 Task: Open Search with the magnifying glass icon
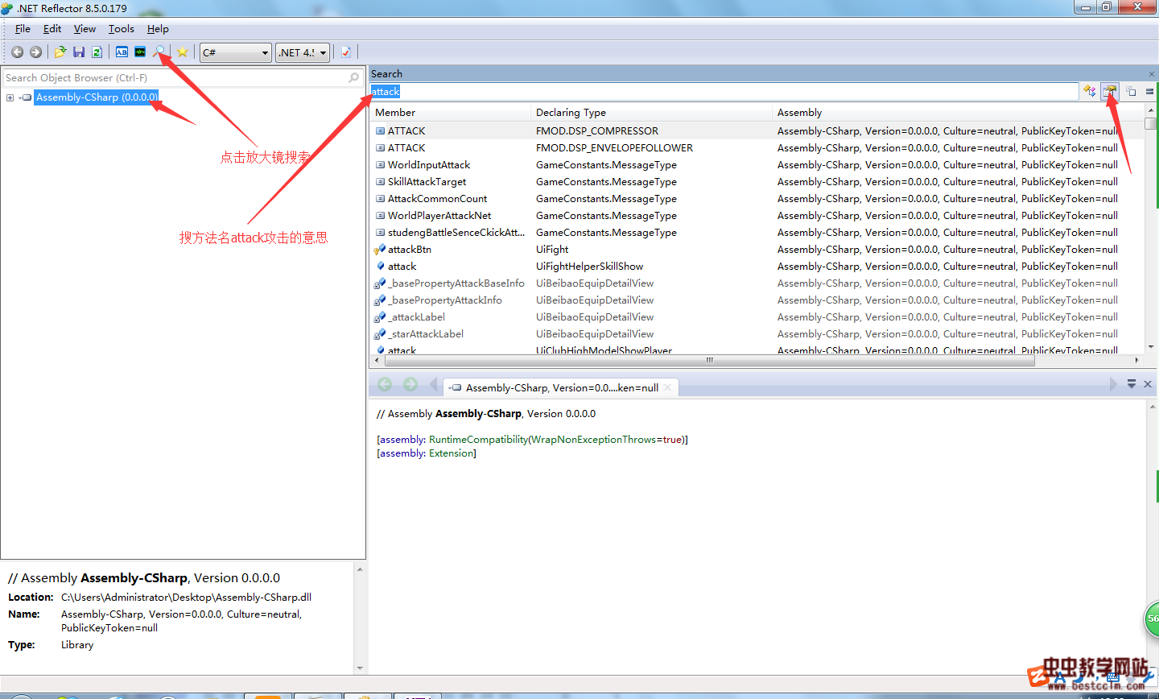pyautogui.click(x=159, y=52)
